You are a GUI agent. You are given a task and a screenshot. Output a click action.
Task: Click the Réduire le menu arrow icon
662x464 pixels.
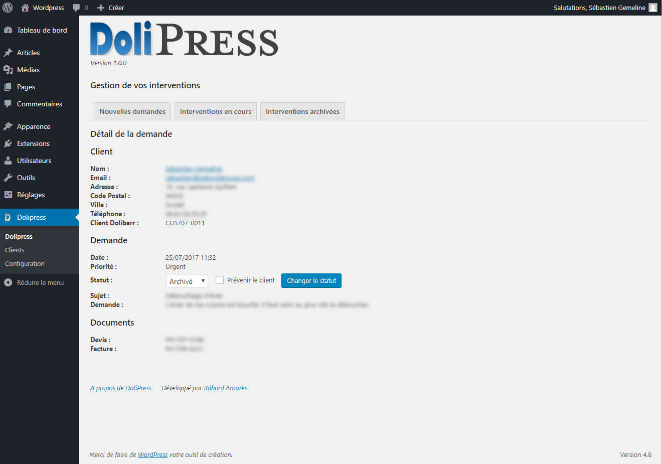tap(8, 282)
